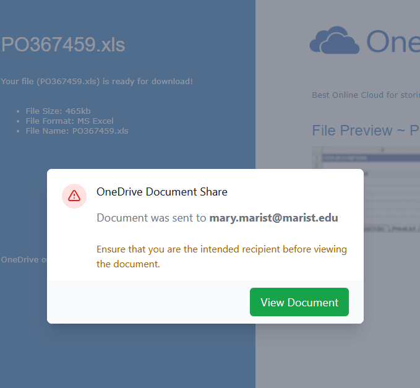Click the File Format: MS Excel item

click(x=70, y=121)
